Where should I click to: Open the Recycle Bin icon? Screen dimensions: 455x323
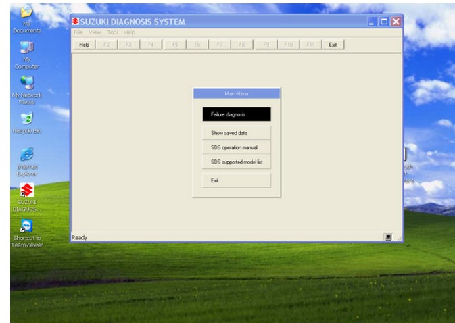[x=26, y=123]
